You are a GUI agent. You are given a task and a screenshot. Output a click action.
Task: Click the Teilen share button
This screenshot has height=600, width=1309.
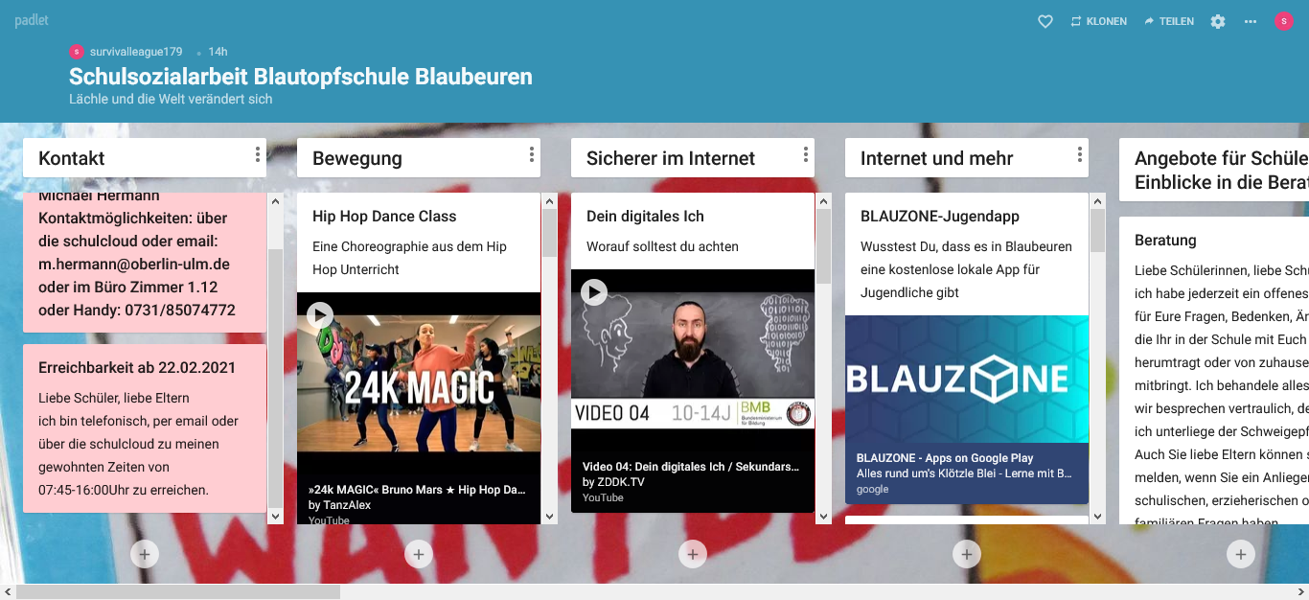1169,21
